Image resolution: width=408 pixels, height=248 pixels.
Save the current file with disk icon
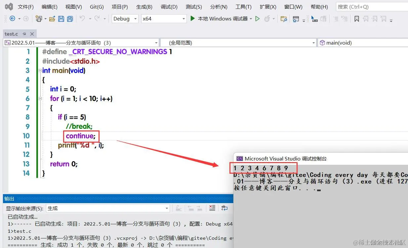(61, 19)
